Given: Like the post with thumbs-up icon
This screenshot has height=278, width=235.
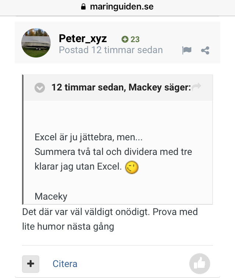Looking at the screenshot, I should pos(200,263).
